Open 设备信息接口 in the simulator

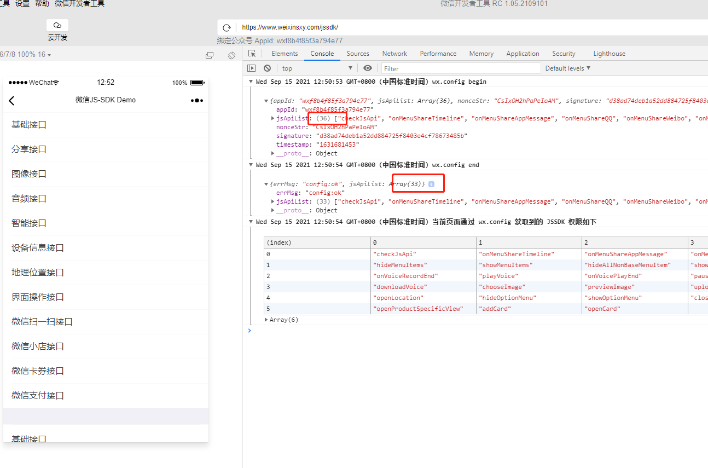point(106,247)
